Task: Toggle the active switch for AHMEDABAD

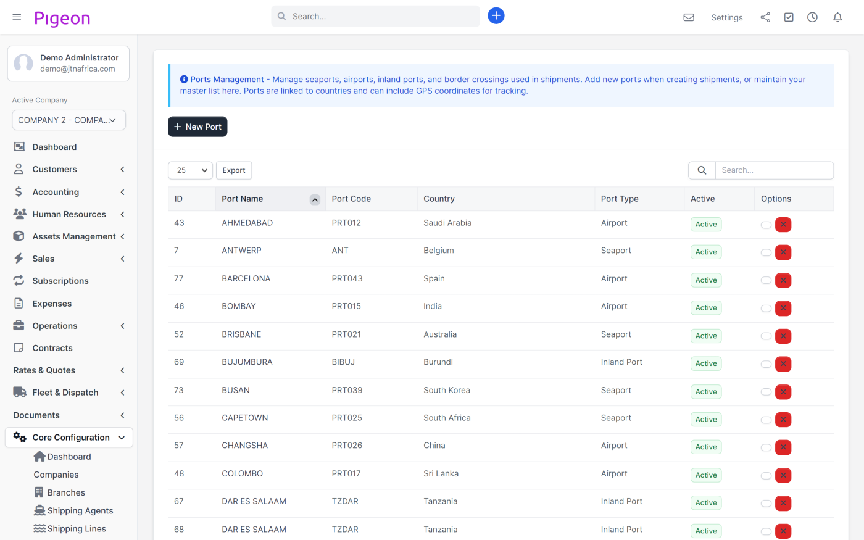Action: tap(766, 225)
